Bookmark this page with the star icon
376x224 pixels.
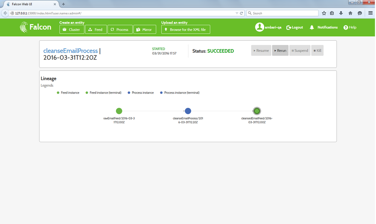[x=324, y=13]
